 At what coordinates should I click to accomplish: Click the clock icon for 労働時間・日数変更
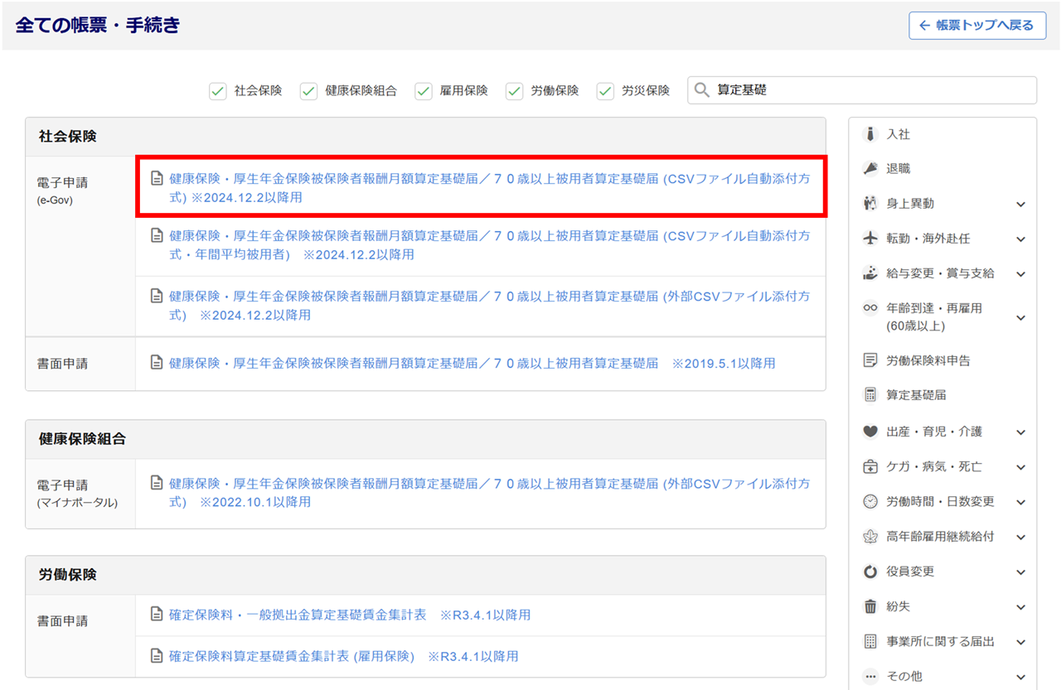(x=870, y=502)
